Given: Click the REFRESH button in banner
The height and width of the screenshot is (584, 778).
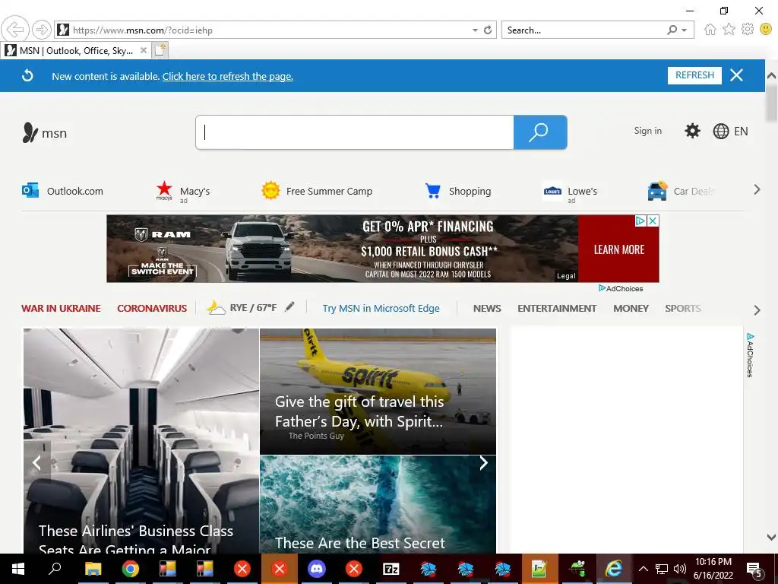Looking at the screenshot, I should point(694,75).
